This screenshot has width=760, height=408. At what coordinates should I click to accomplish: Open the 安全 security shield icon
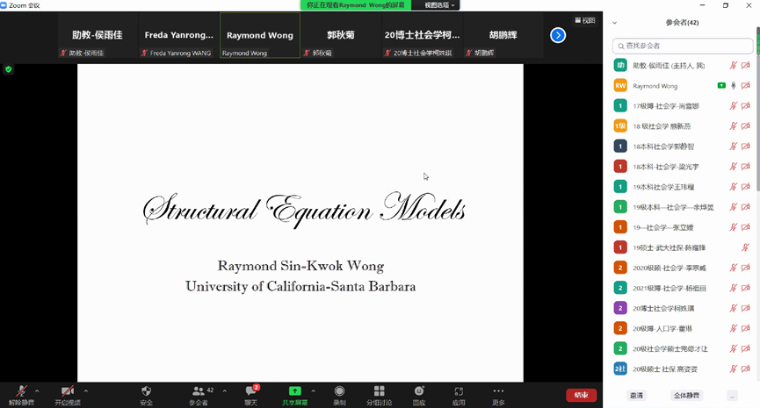pyautogui.click(x=146, y=390)
